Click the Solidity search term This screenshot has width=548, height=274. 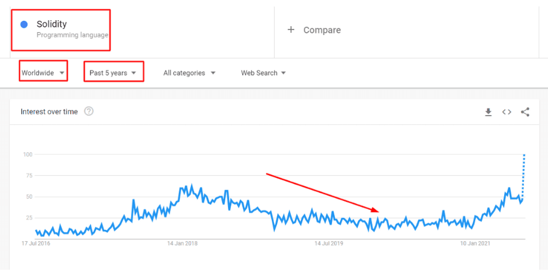52,24
